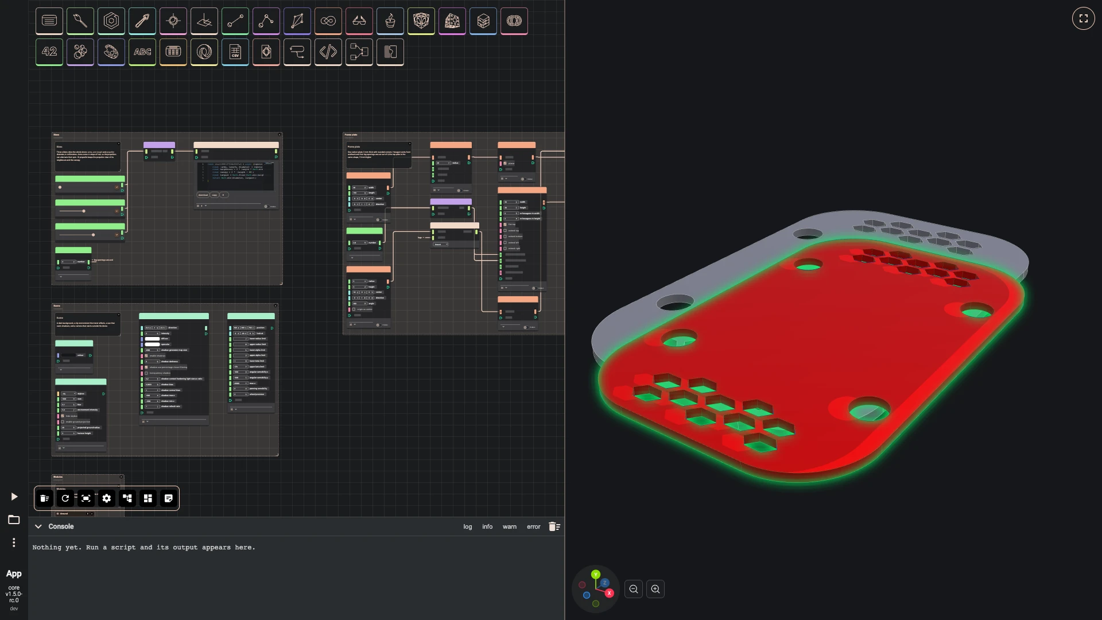Viewport: 1102px width, 620px height.
Task: Select the 3D glasses category icon
Action: (x=359, y=21)
